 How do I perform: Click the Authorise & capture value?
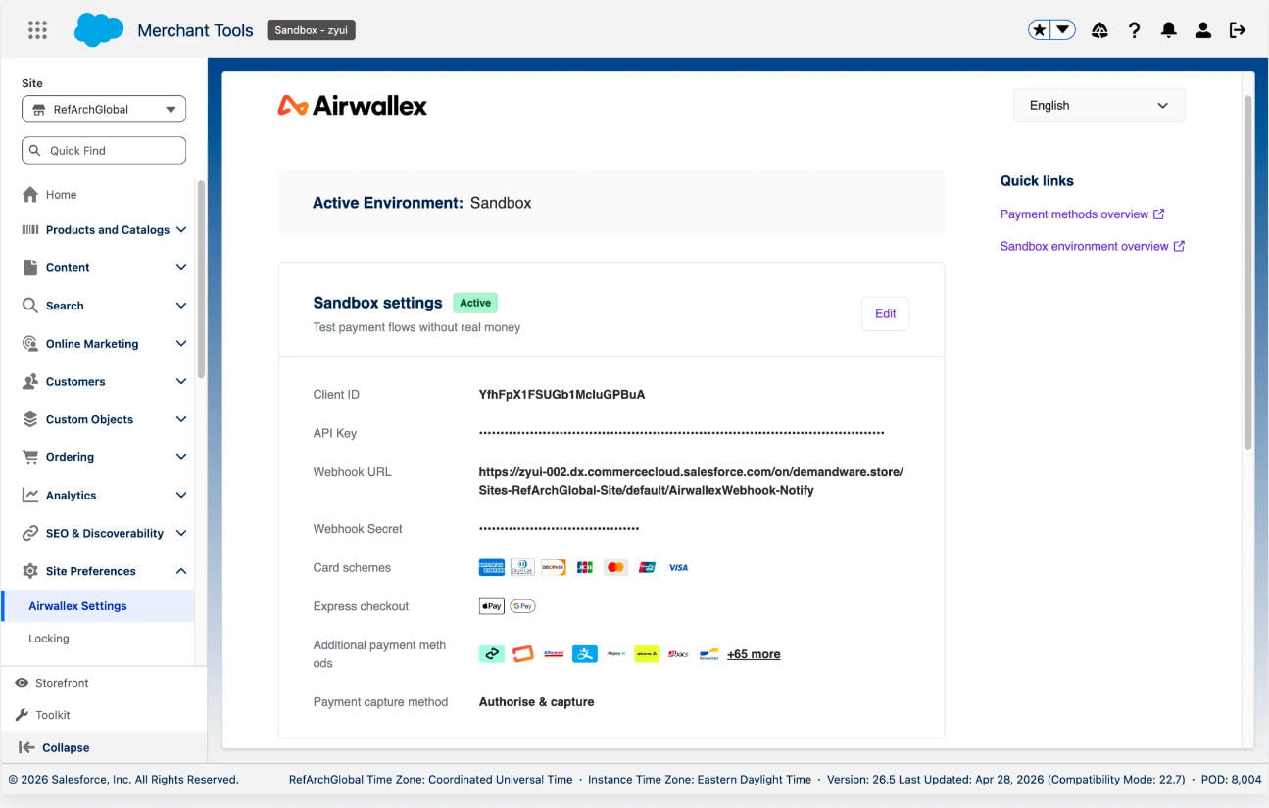click(x=536, y=702)
